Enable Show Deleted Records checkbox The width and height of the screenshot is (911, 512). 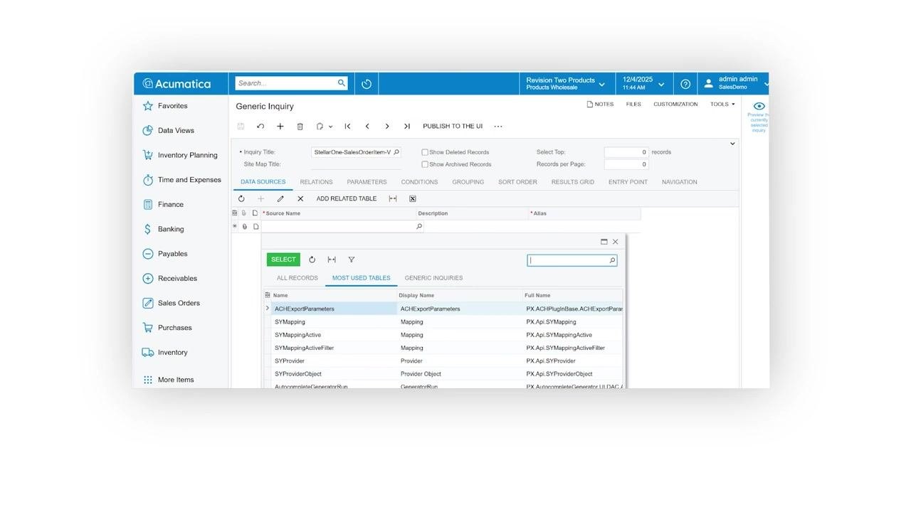pos(425,152)
